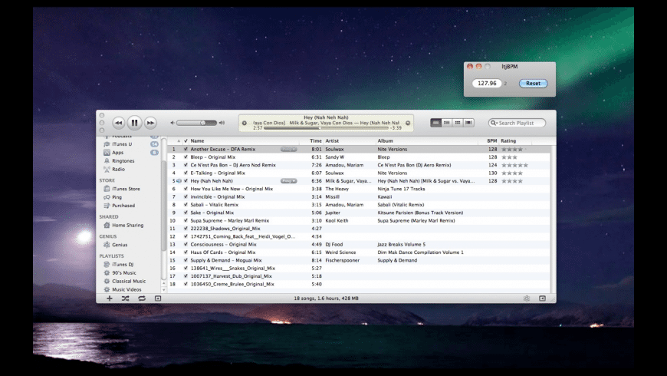Open the Ping dropdown on Another Excuse row
The height and width of the screenshot is (376, 667).
coord(289,149)
